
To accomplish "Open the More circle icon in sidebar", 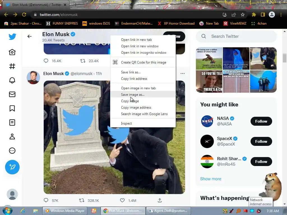I will click(x=12, y=151).
